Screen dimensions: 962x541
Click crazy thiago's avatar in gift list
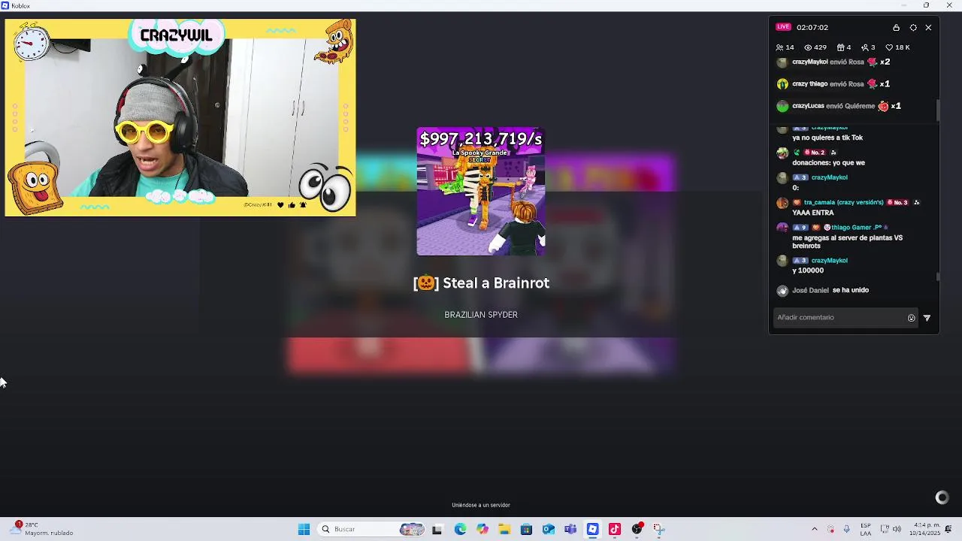(x=782, y=84)
